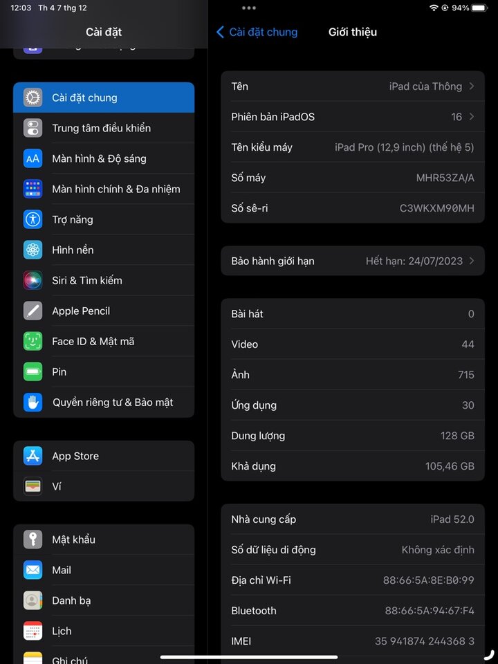Open the Apple Pencil settings icon
Screen dimensions: 498x664
33,311
